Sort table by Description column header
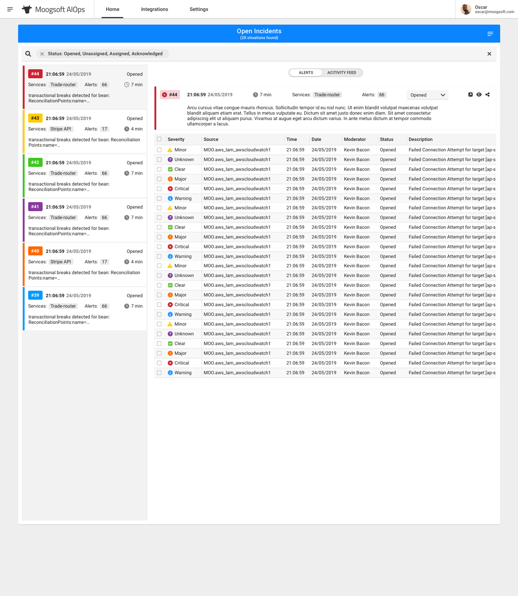The width and height of the screenshot is (518, 596). coord(420,139)
